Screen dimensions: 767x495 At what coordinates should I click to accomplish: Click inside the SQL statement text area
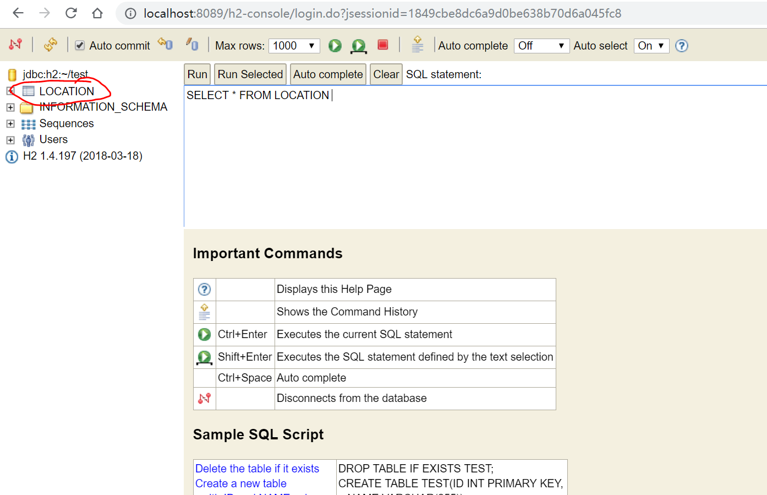(x=475, y=156)
